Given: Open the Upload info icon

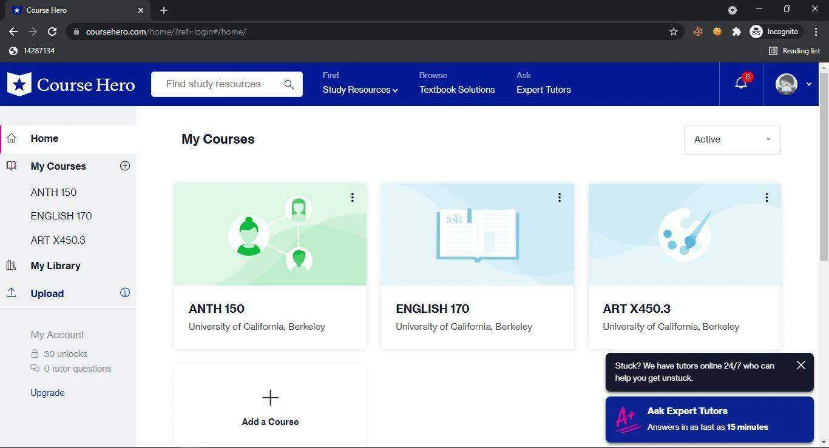Looking at the screenshot, I should click(125, 292).
